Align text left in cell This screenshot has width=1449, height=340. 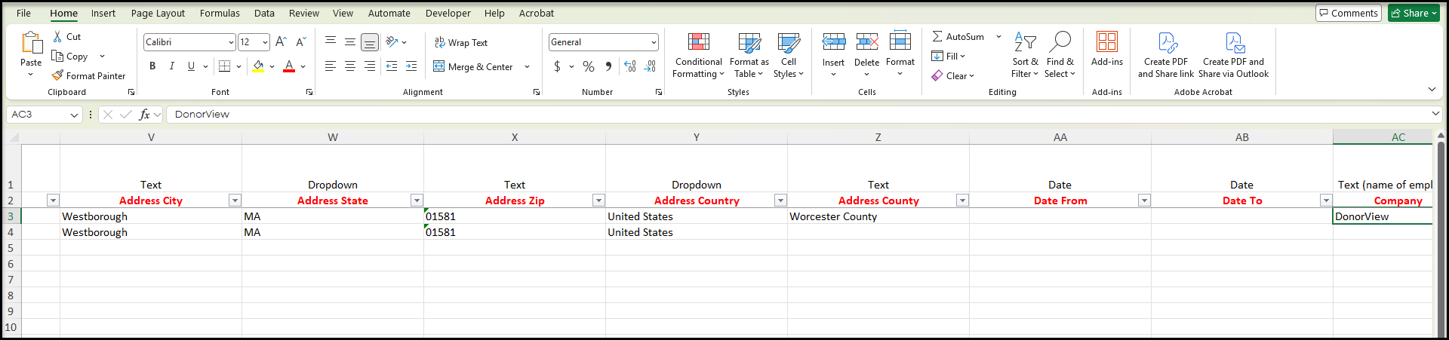click(331, 67)
